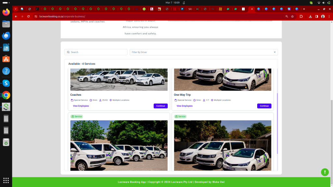Open the new tab plus button
This screenshot has height=187, width=333.
coord(304,9)
